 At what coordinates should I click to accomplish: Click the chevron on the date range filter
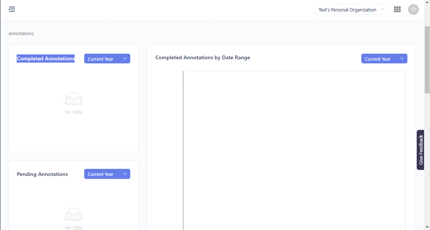(402, 59)
